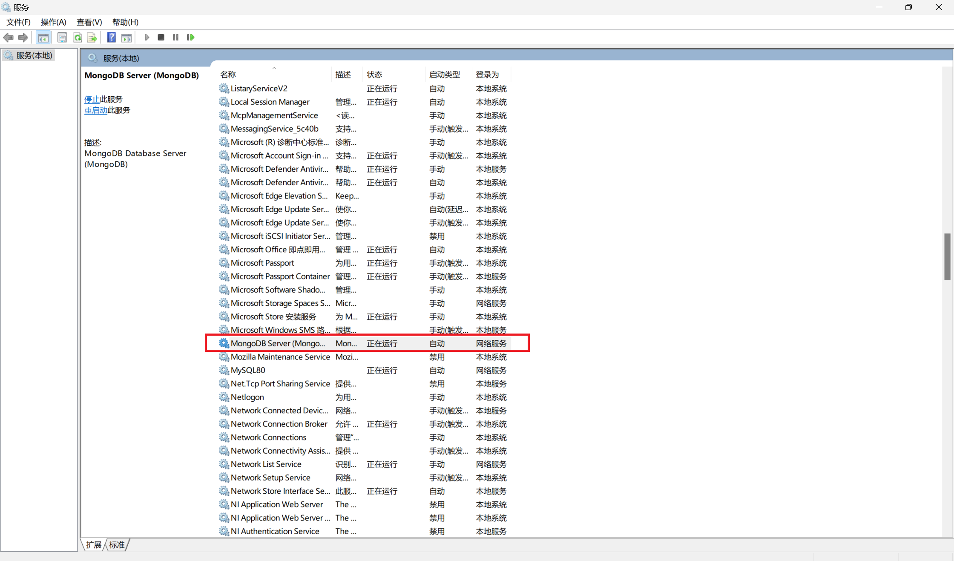Click the Export List toolbar icon
This screenshot has width=954, height=561.
click(x=92, y=37)
